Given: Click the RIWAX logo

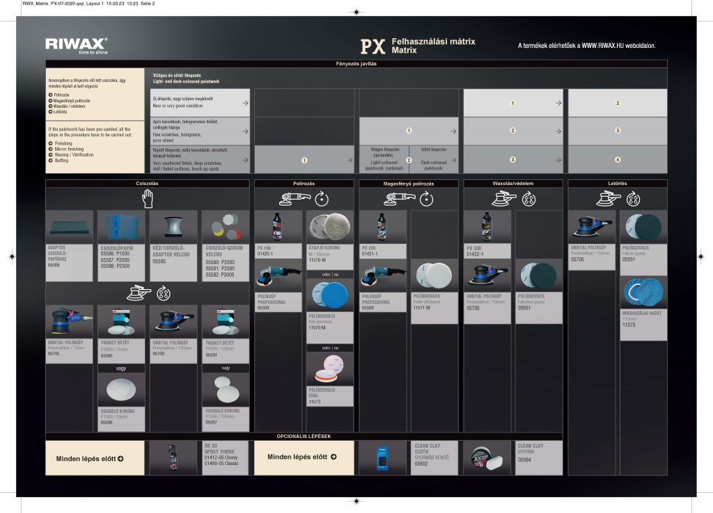Looking at the screenshot, I should [x=77, y=46].
